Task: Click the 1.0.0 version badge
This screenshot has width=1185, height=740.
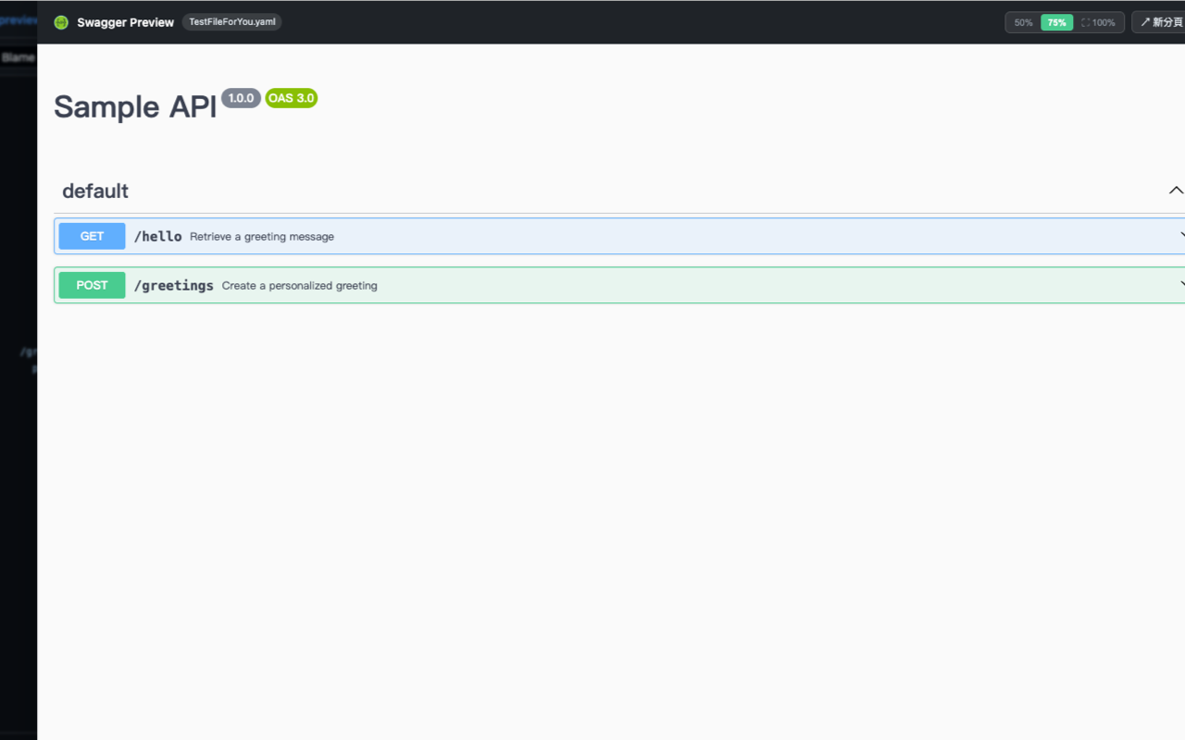Action: (x=241, y=98)
